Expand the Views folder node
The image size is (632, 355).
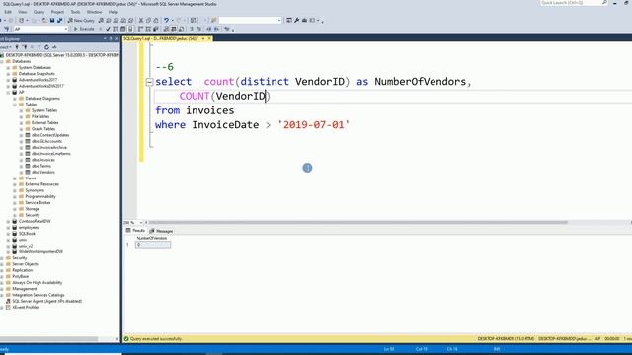[x=15, y=177]
